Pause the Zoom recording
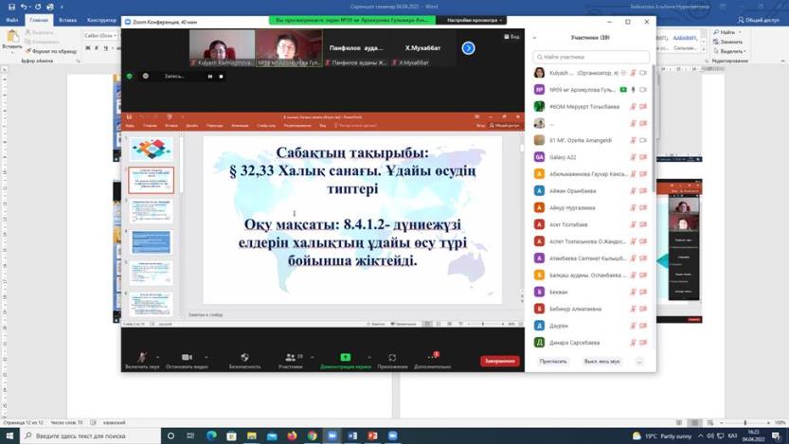Screen dimensions: 789x444 click(210, 77)
